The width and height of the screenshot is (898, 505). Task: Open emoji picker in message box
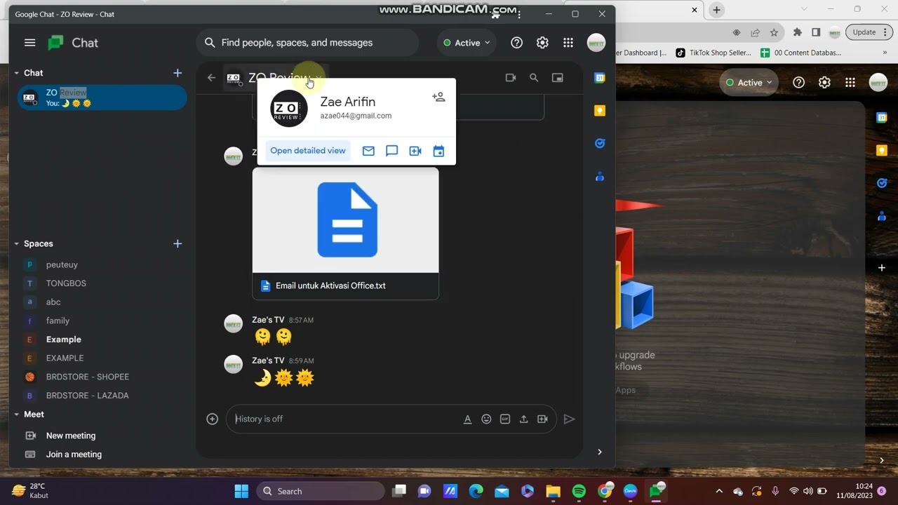[486, 419]
